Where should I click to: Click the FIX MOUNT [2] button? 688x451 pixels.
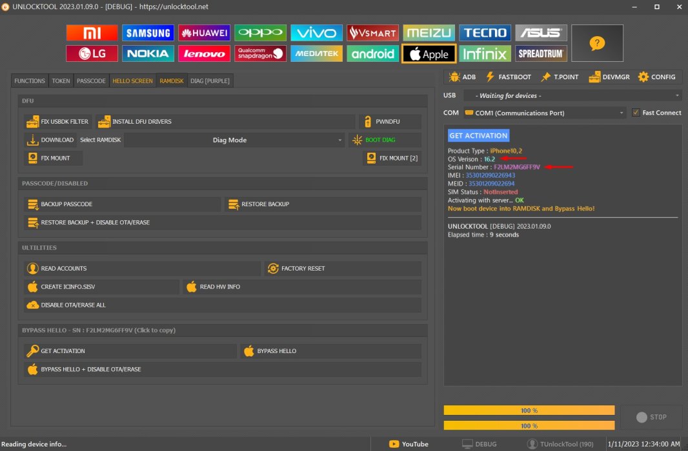point(392,158)
